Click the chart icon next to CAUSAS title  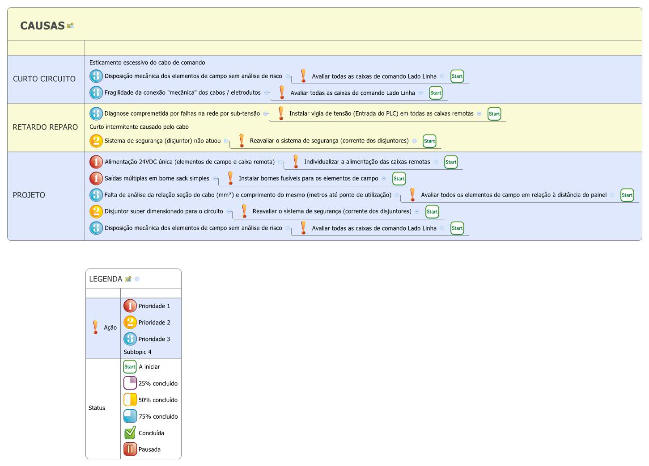pyautogui.click(x=70, y=25)
